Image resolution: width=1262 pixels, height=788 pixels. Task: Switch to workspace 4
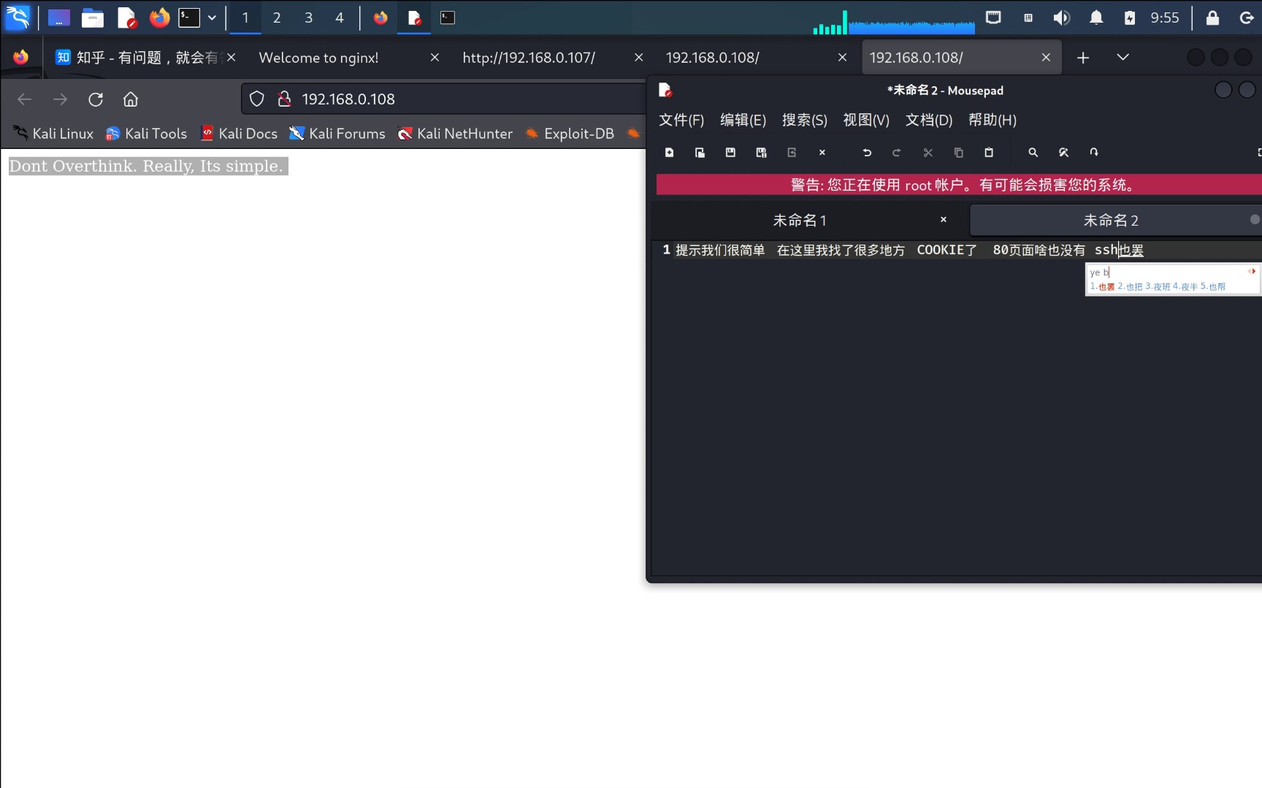(340, 18)
